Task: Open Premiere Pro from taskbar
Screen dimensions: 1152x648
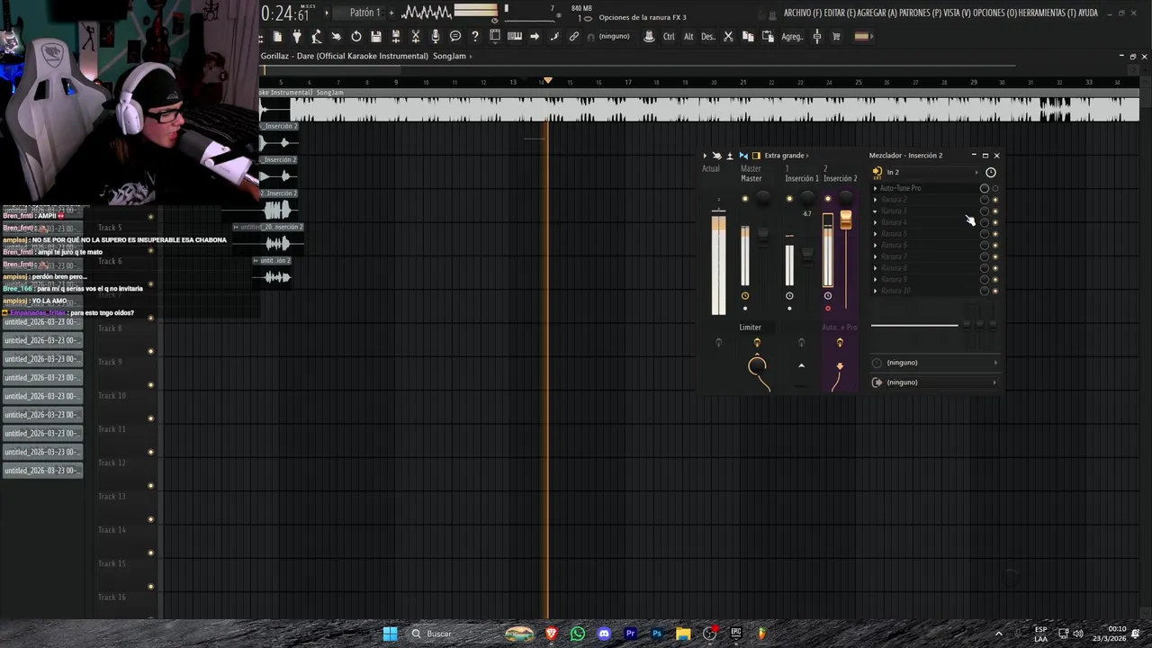Action: pyautogui.click(x=630, y=634)
